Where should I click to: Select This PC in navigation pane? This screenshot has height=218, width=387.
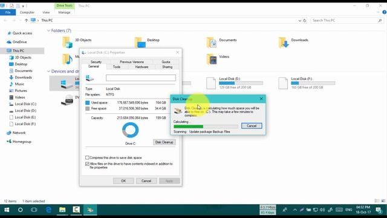[x=18, y=51]
